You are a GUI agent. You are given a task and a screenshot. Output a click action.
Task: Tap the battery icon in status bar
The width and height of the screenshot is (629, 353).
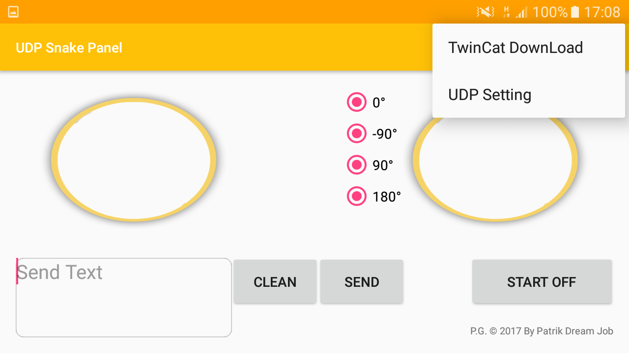point(575,12)
